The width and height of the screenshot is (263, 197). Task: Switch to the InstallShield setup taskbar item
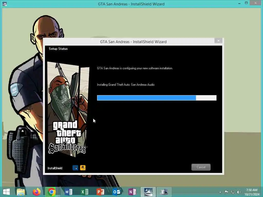[x=148, y=192]
